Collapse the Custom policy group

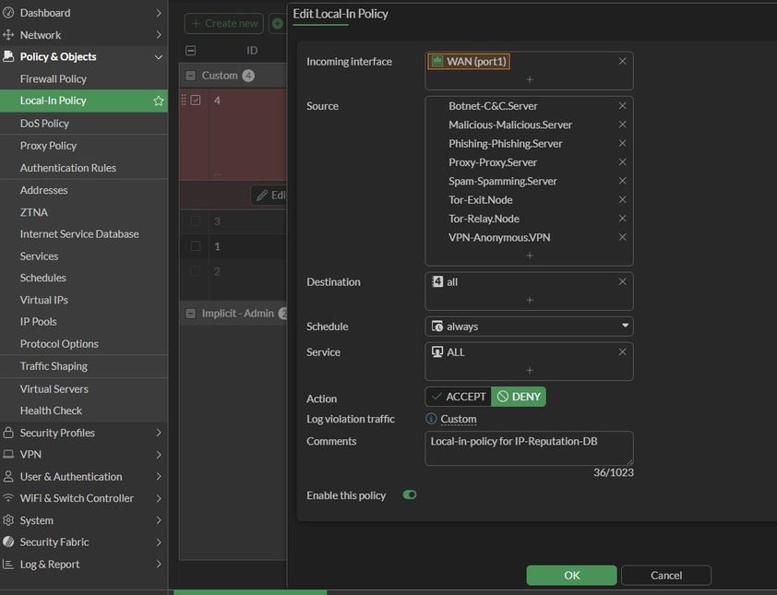tap(191, 76)
